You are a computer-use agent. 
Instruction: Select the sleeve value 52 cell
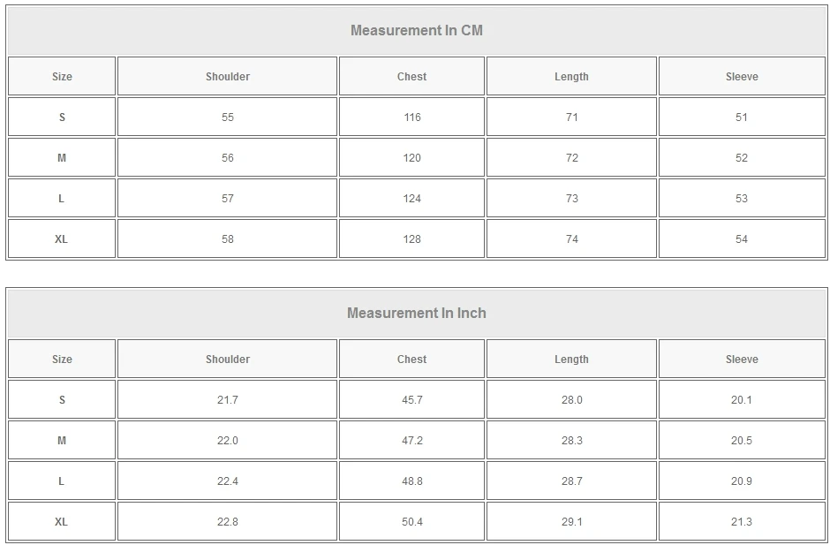point(742,158)
